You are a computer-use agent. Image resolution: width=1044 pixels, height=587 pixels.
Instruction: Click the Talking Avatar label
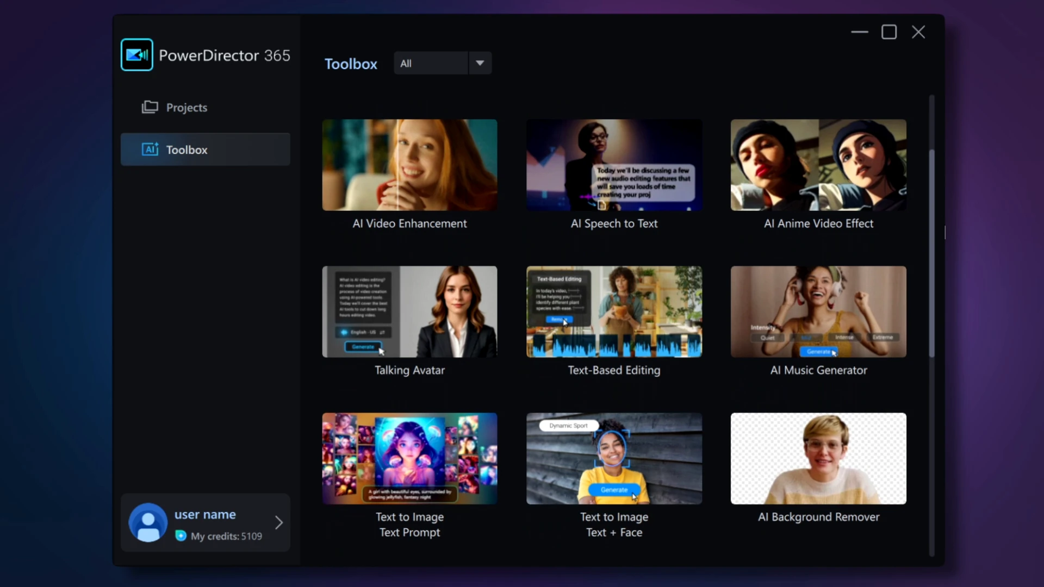pos(409,370)
